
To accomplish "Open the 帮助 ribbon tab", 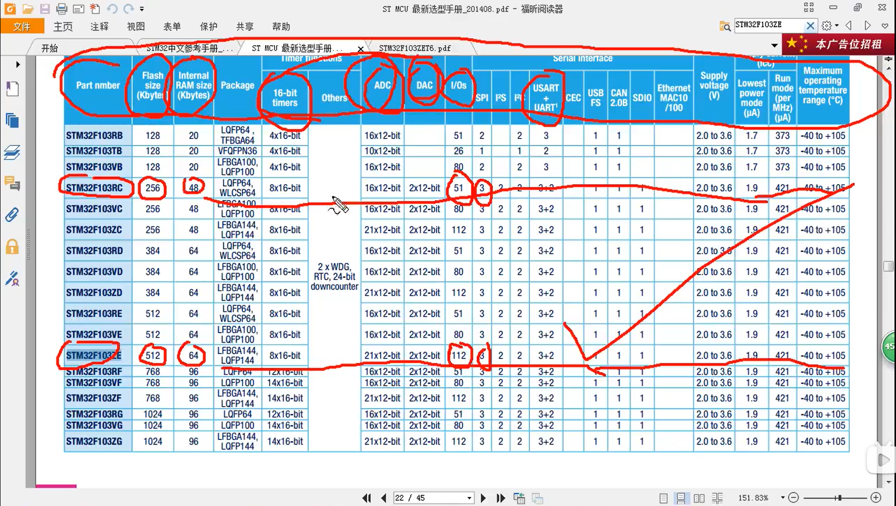I will [x=281, y=26].
